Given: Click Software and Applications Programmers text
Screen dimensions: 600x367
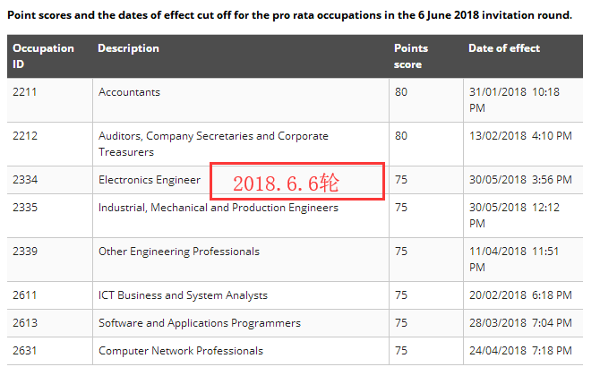Looking at the screenshot, I should (200, 323).
